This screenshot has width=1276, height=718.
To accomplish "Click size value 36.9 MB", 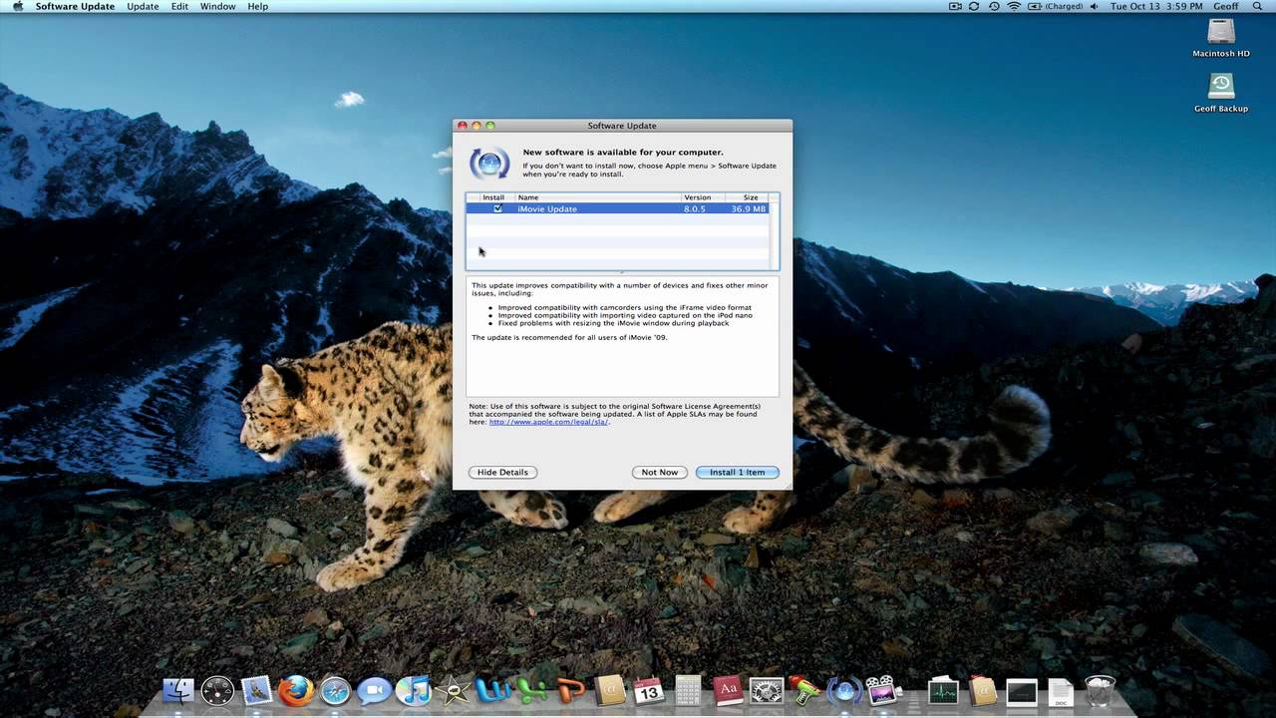I will click(748, 208).
